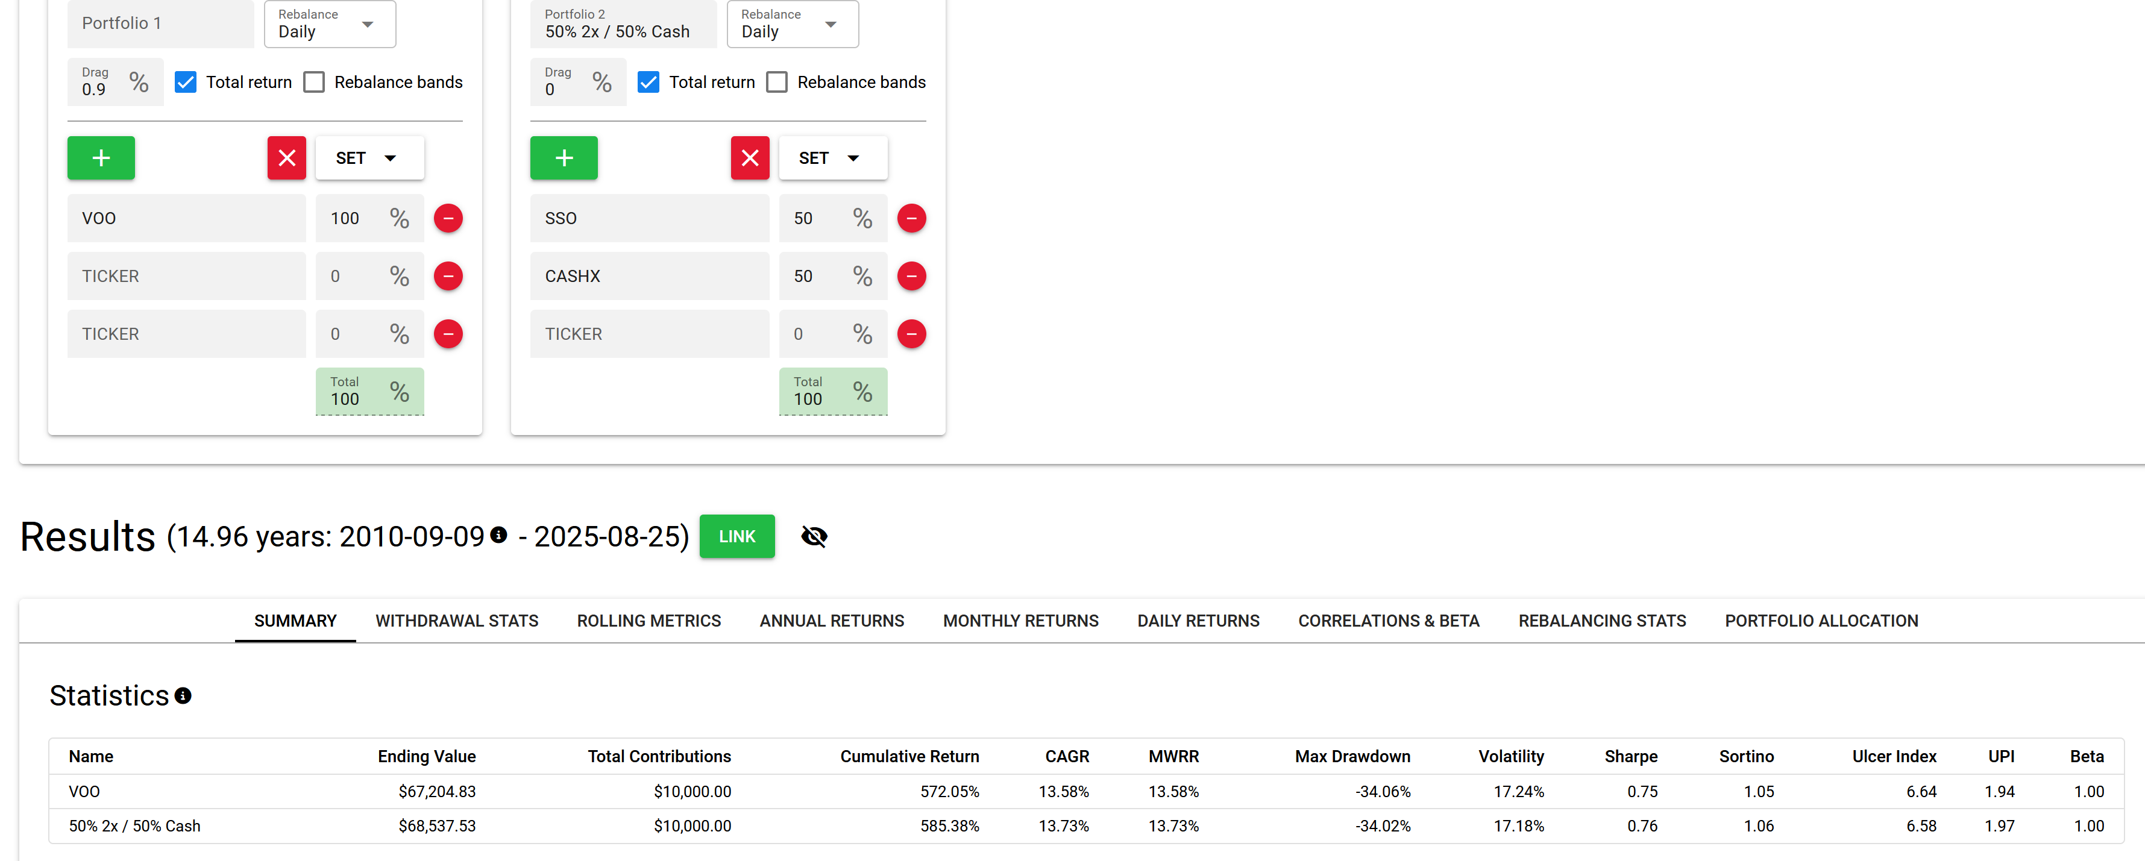Click the CASHX ticker field
This screenshot has width=2145, height=861.
(650, 275)
